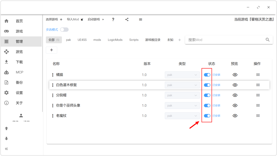The image size is (277, 156).
Task: Click the up arrow icon in sidebar
Action: pos(6,128)
